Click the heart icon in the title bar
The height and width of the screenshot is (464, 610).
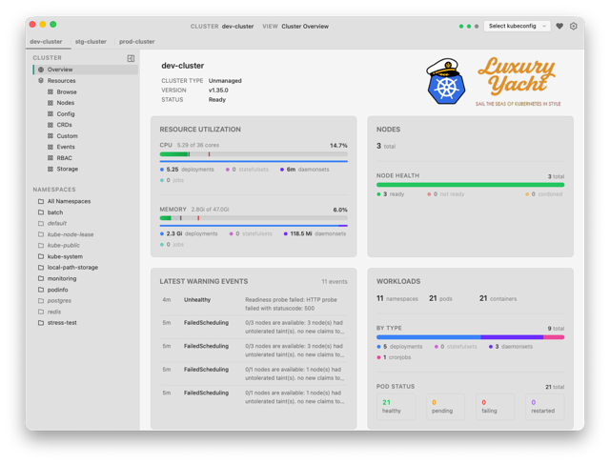[x=559, y=26]
